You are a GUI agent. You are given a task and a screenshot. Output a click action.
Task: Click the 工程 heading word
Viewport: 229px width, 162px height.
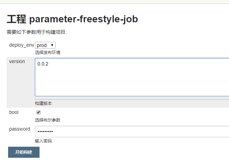pos(16,19)
